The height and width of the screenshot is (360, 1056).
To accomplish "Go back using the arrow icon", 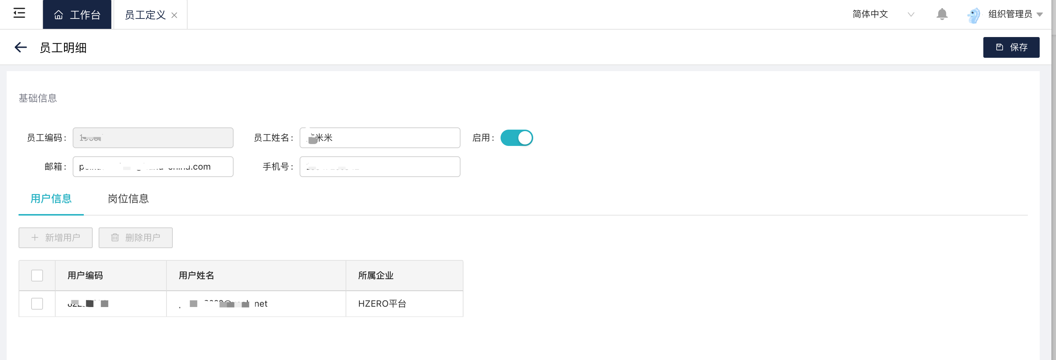I will pos(20,47).
